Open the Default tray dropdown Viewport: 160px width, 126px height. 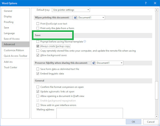[x=71, y=10]
